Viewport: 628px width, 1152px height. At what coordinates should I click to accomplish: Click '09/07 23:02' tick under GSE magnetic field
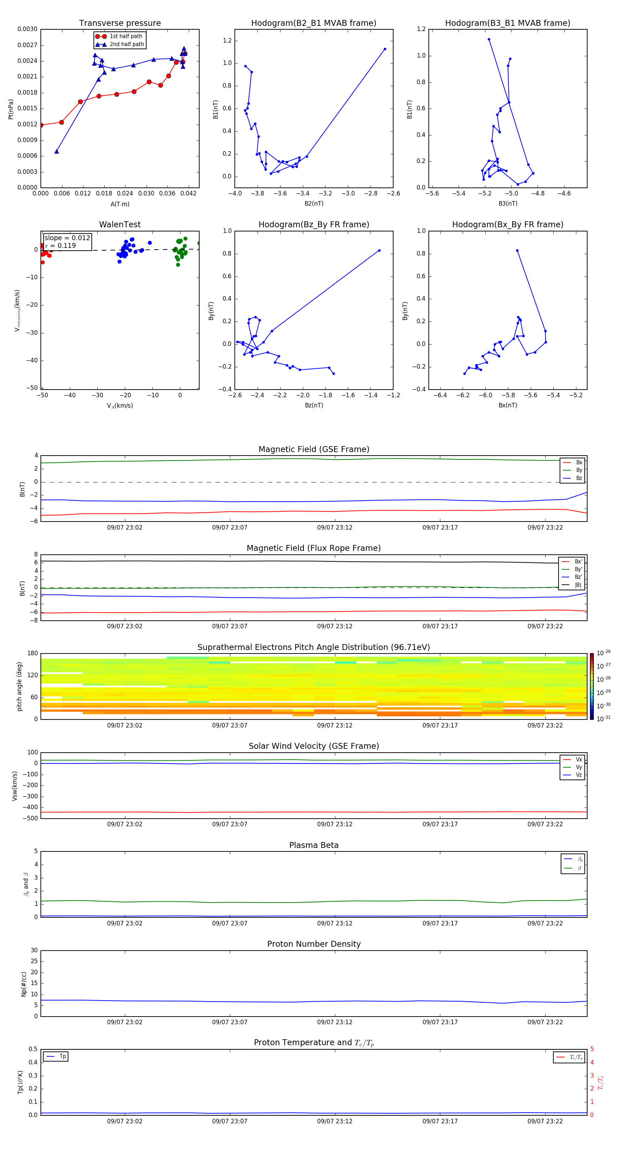pyautogui.click(x=125, y=528)
